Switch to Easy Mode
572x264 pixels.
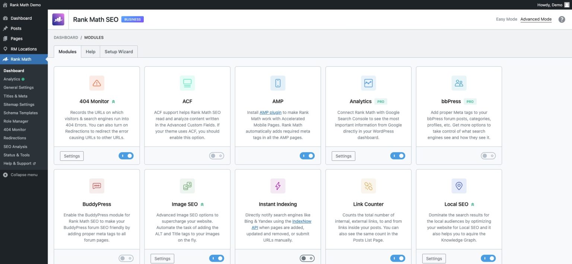[506, 19]
